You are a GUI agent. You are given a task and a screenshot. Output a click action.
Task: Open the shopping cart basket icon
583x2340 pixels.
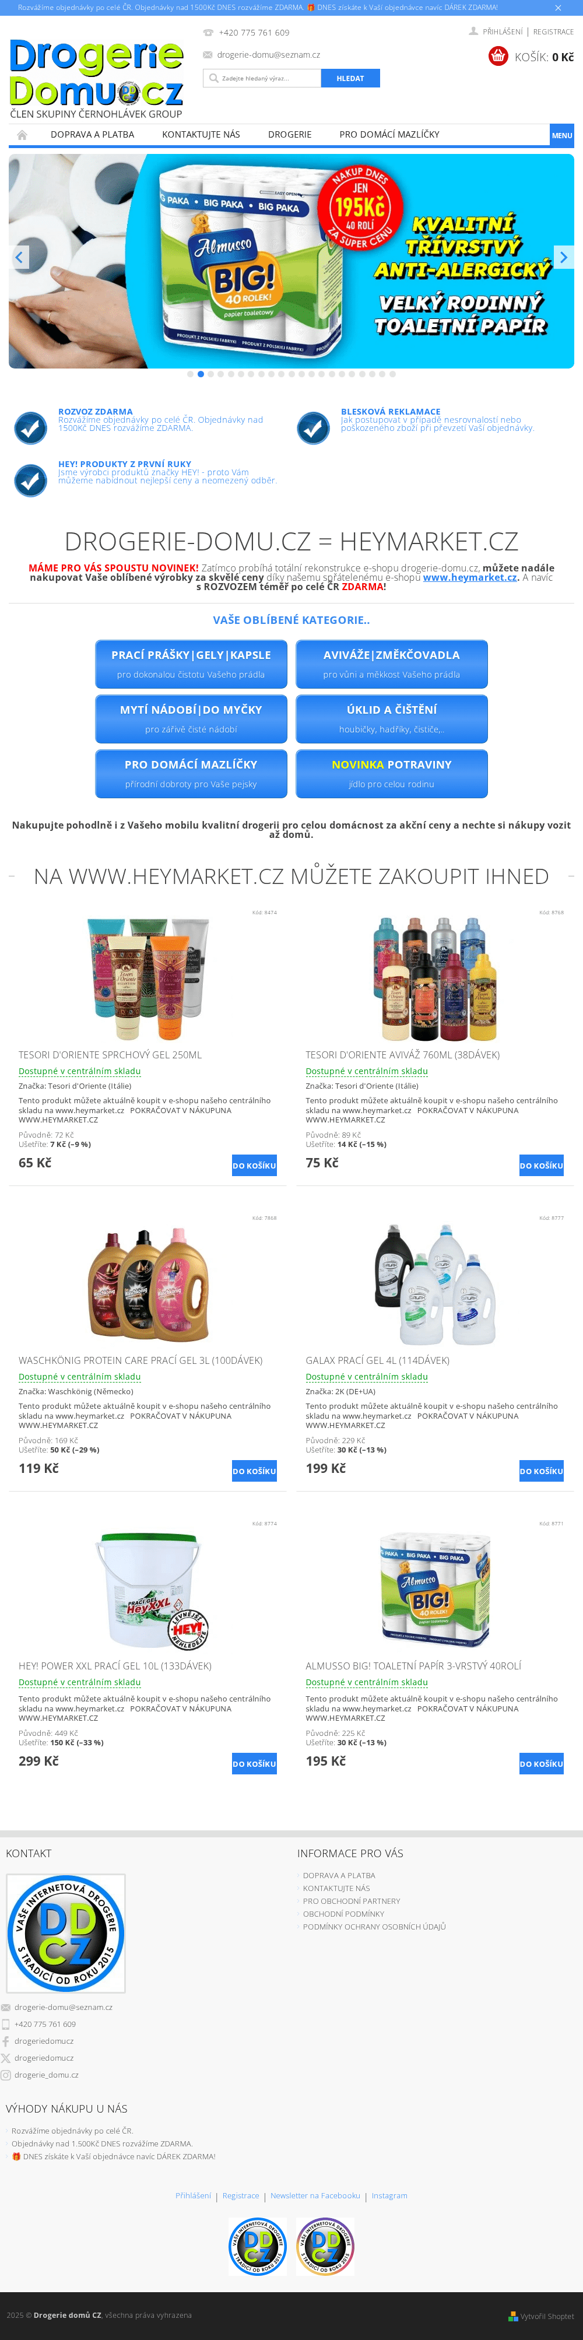click(498, 57)
